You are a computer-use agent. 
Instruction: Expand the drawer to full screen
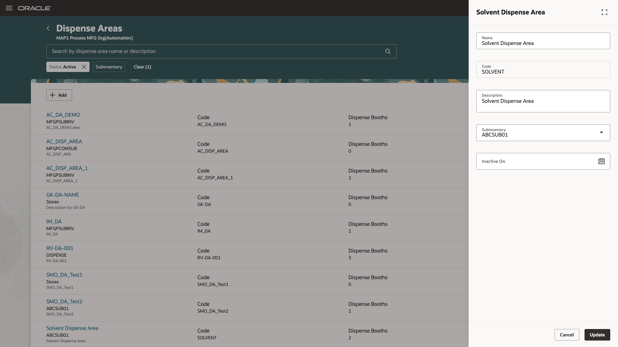click(604, 12)
